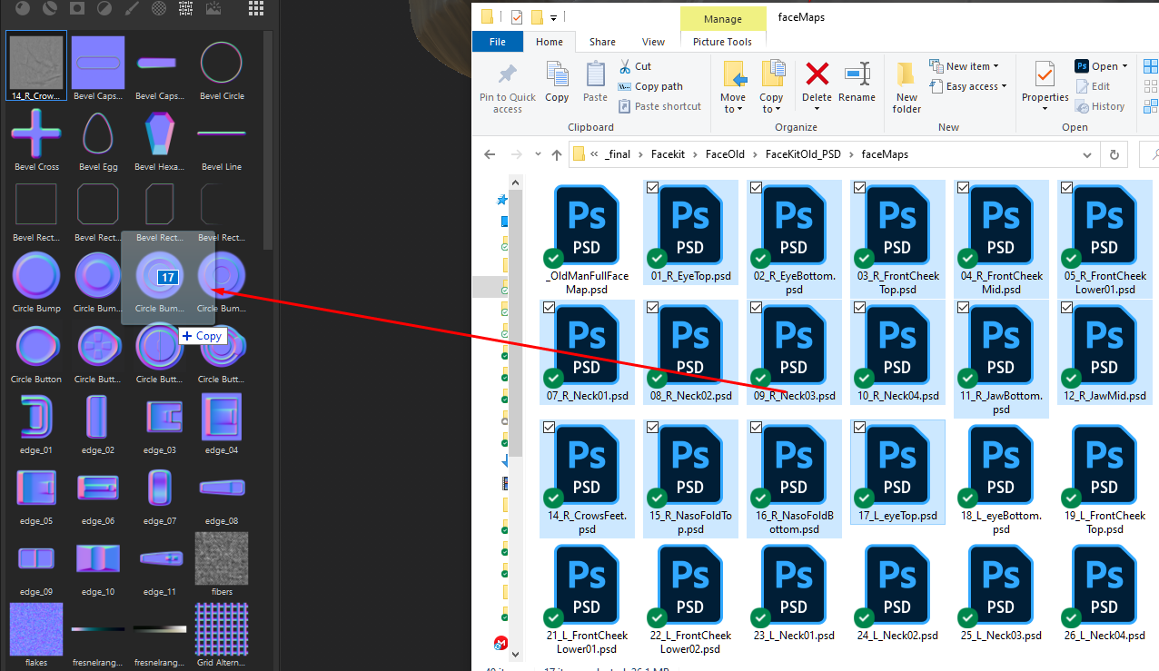This screenshot has width=1159, height=671.
Task: Open the Photoshop Open dropdown arrow
Action: (x=1124, y=66)
